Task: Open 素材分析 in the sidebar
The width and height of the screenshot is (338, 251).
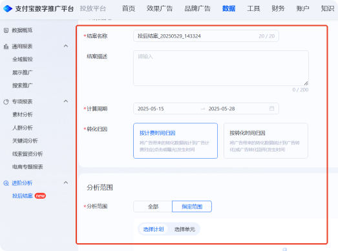Action: point(23,114)
